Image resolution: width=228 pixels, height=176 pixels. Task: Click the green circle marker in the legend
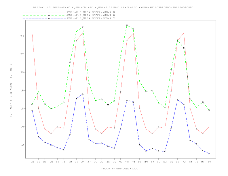[x=49, y=15]
